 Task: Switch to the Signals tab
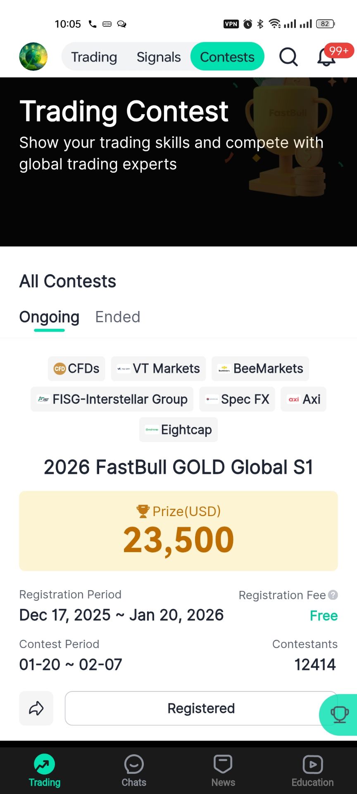click(x=159, y=57)
